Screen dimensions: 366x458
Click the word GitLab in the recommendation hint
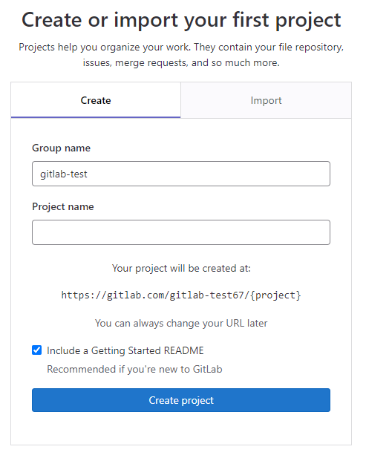tap(208, 369)
